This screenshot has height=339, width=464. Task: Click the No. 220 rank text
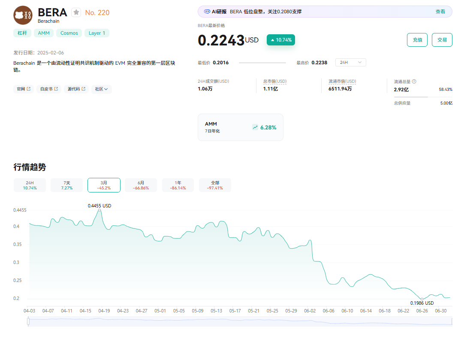tap(97, 13)
